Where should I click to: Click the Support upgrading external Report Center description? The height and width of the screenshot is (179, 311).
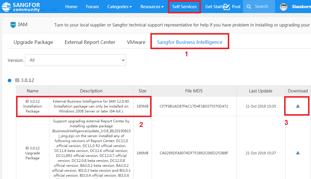tap(91, 149)
